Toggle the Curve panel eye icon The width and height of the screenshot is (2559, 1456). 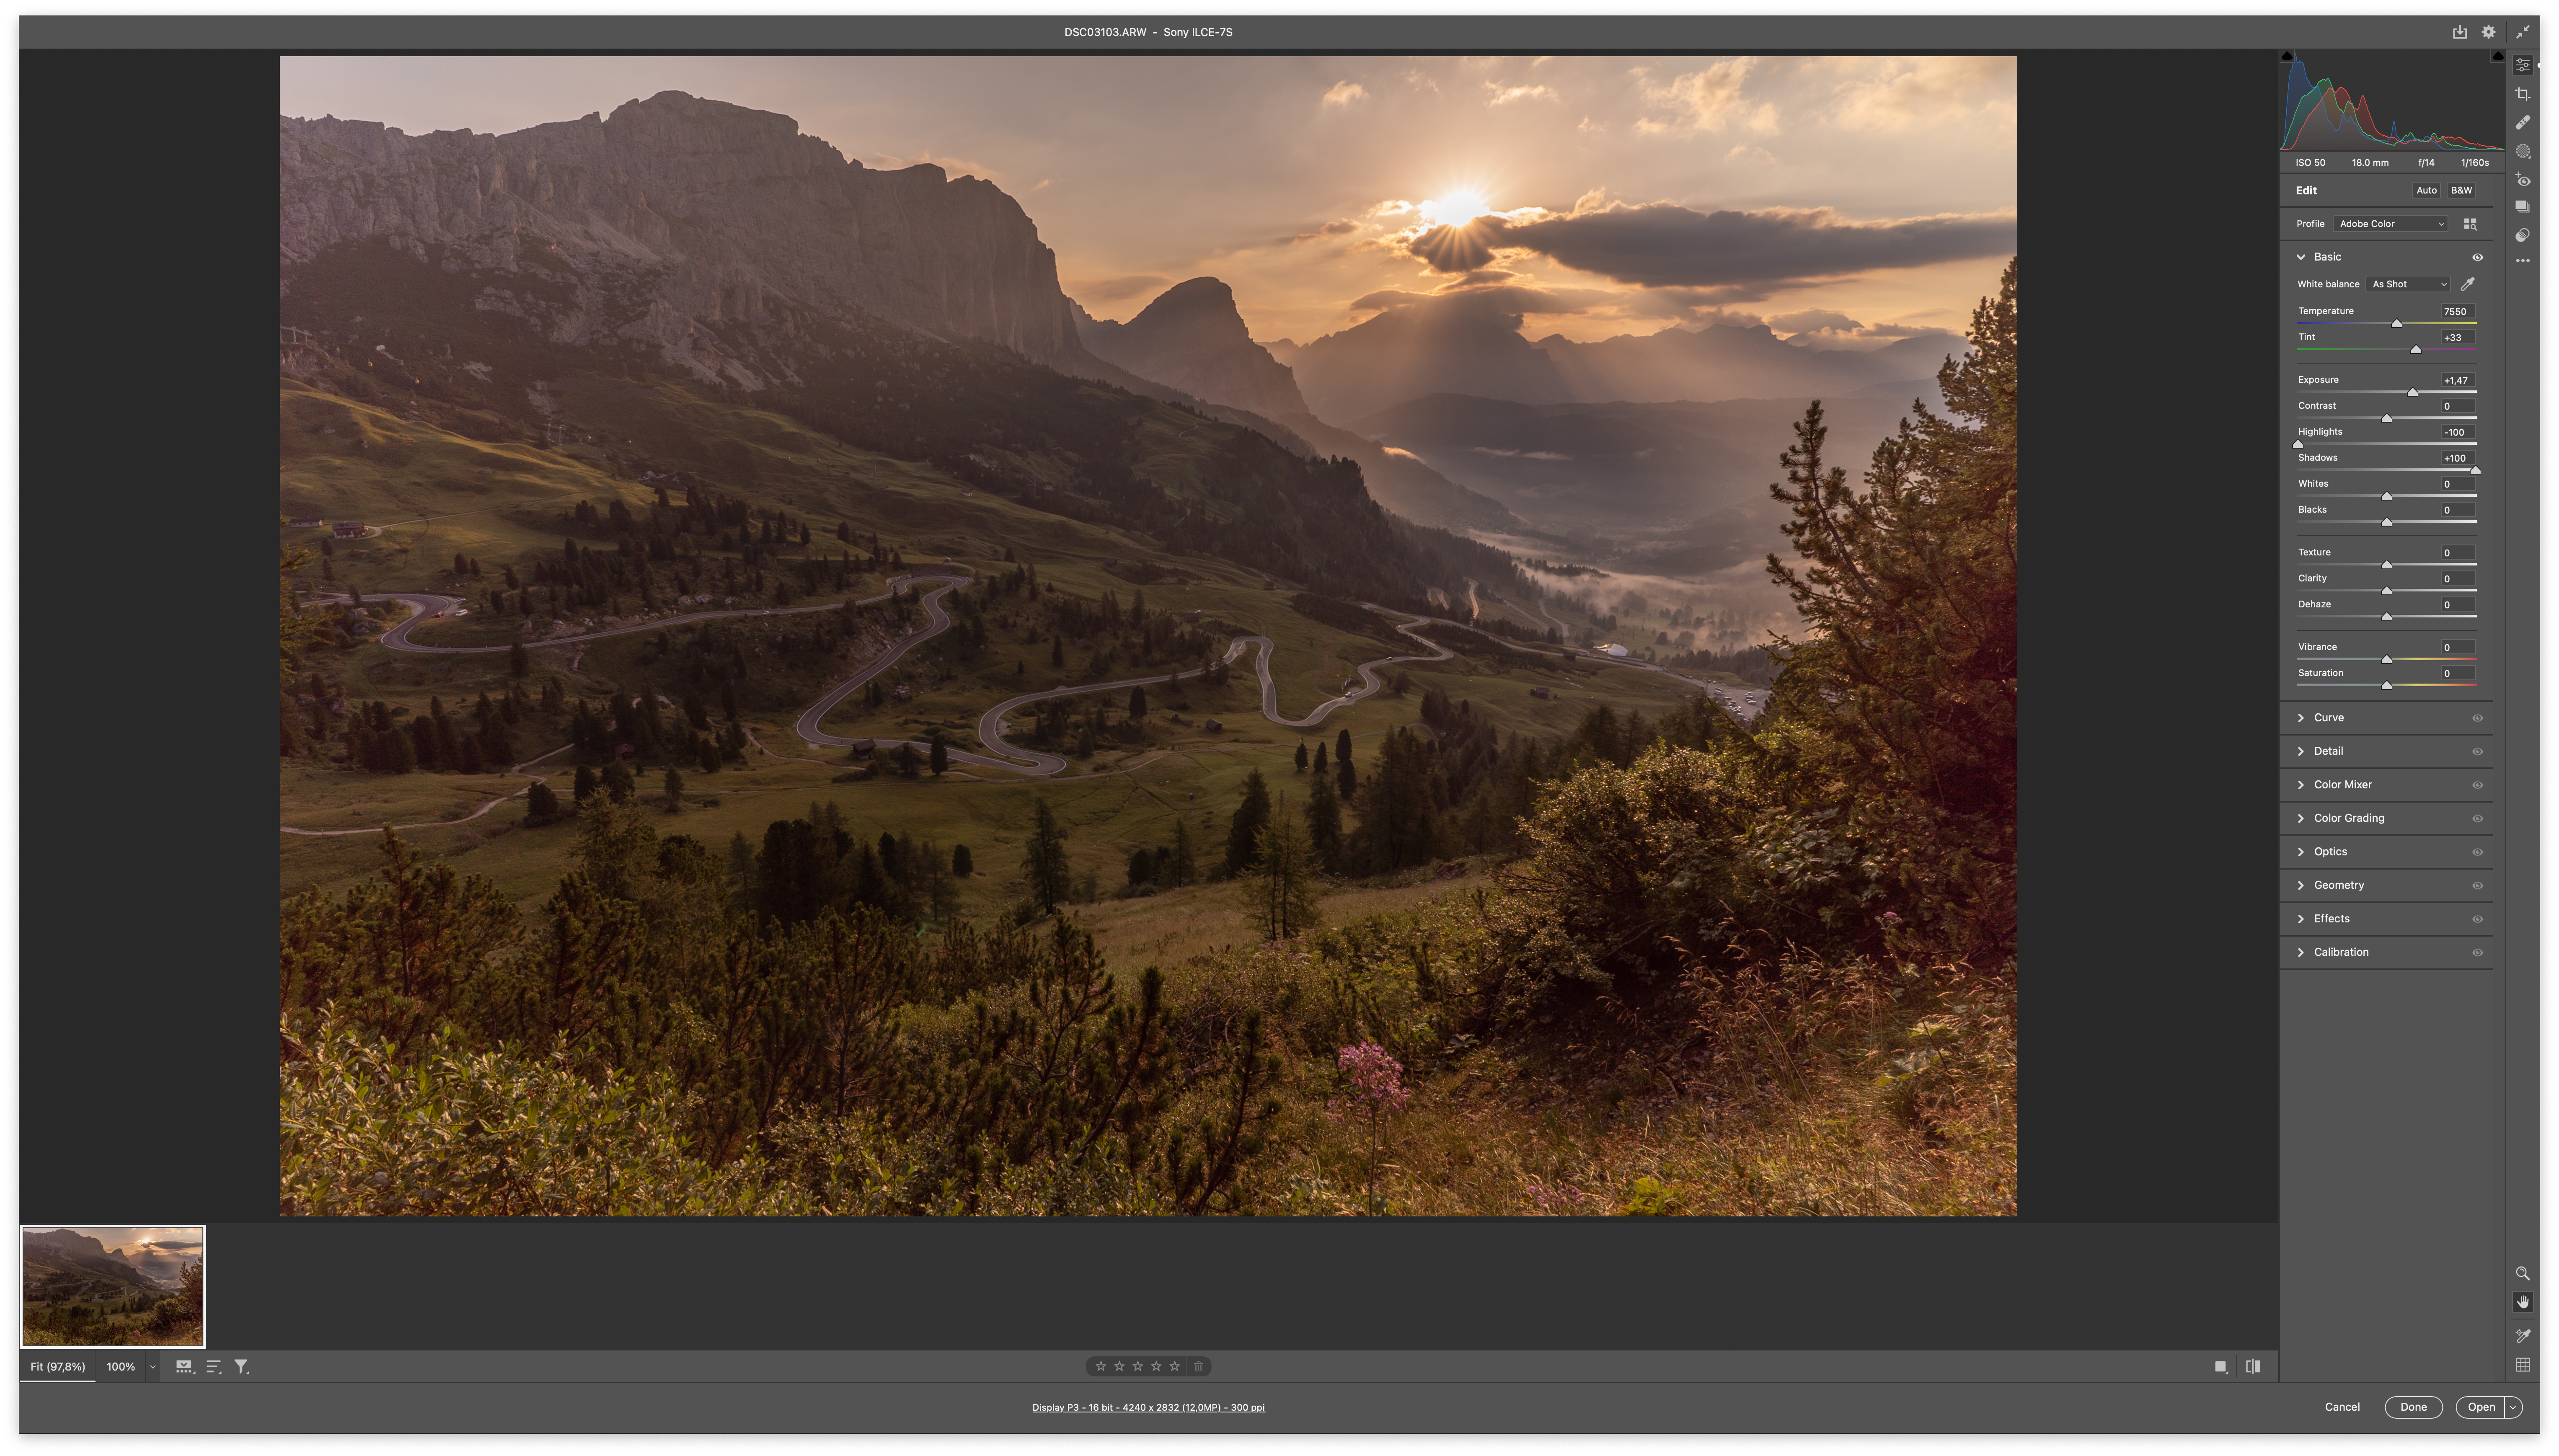[x=2478, y=718]
